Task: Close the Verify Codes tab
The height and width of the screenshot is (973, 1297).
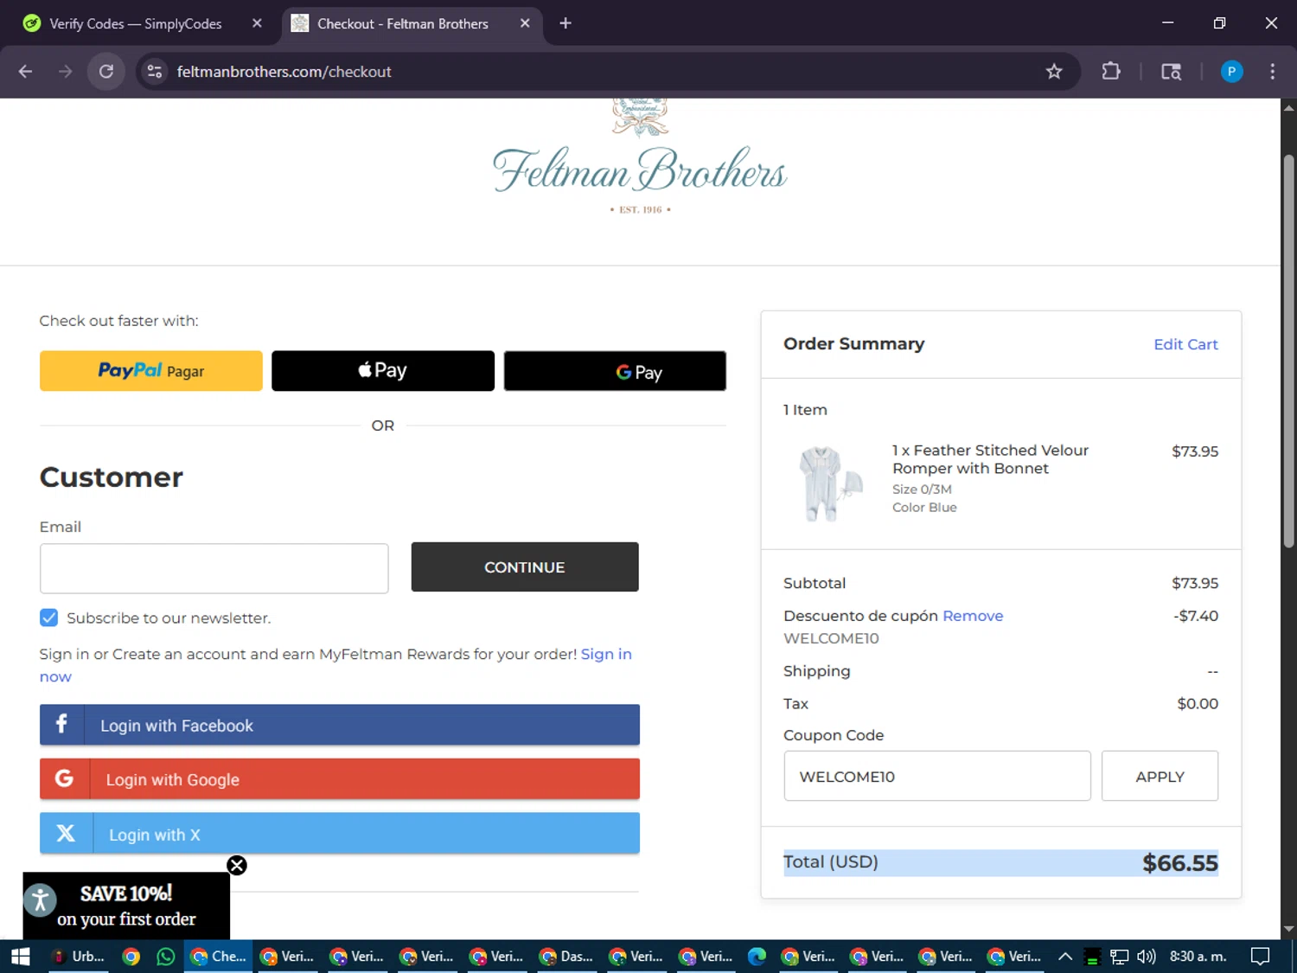Action: (257, 23)
